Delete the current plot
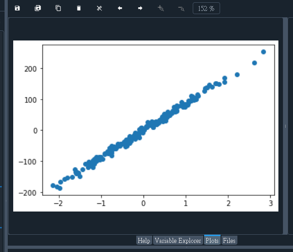 (79, 8)
